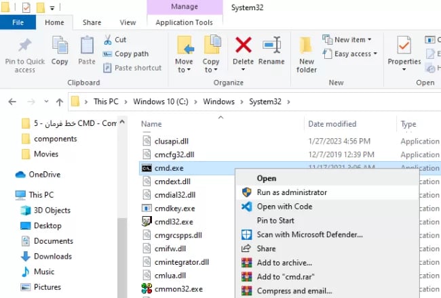Image resolution: width=441 pixels, height=298 pixels.
Task: Click This PC in the address bar
Action: (106, 102)
